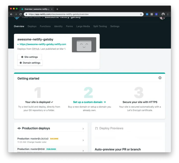This screenshot has height=163, width=179.
Task: Open the purple extension icon
Action: 156,14
